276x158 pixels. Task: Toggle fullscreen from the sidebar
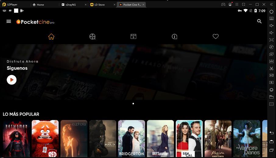(x=271, y=40)
